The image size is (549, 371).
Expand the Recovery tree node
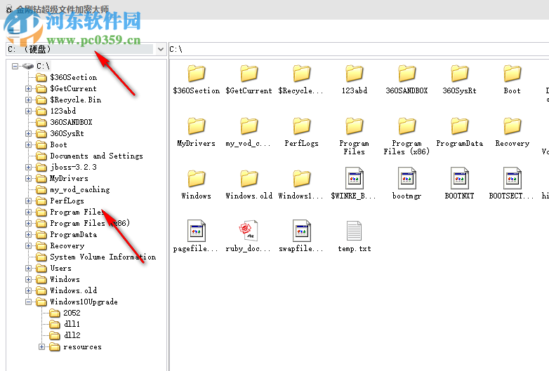[x=28, y=246]
